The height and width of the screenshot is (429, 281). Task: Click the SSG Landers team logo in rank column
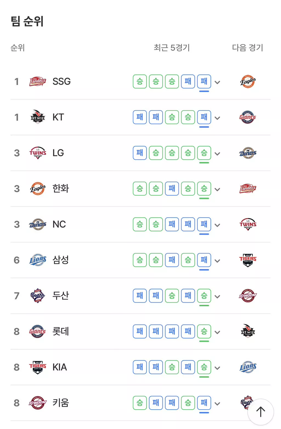[38, 81]
